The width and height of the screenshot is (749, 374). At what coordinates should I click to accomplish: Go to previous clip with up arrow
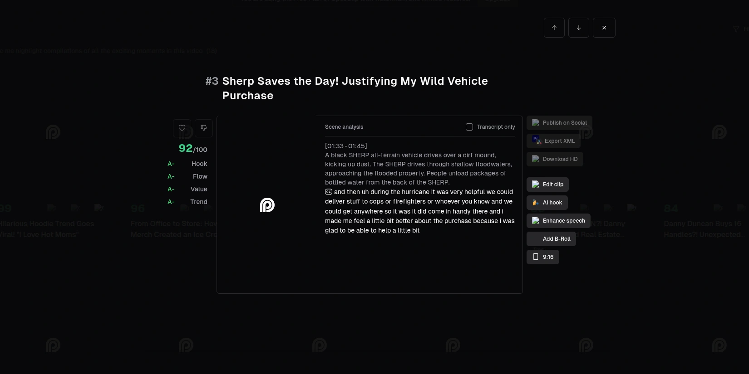(554, 28)
